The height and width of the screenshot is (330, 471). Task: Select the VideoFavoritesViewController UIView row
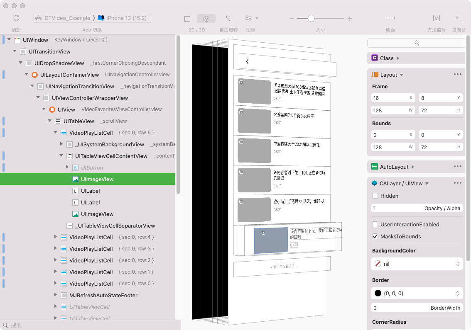87,109
